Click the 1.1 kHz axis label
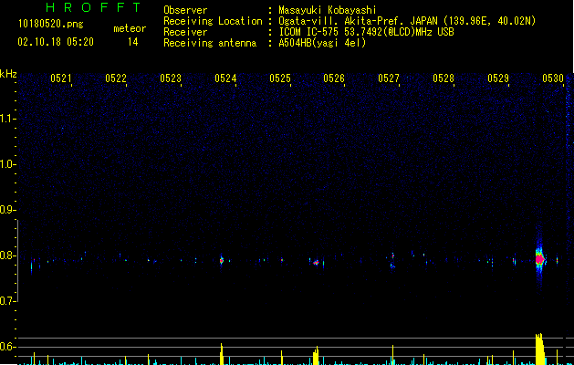Viewport: 574px width, 365px height. (x=7, y=119)
